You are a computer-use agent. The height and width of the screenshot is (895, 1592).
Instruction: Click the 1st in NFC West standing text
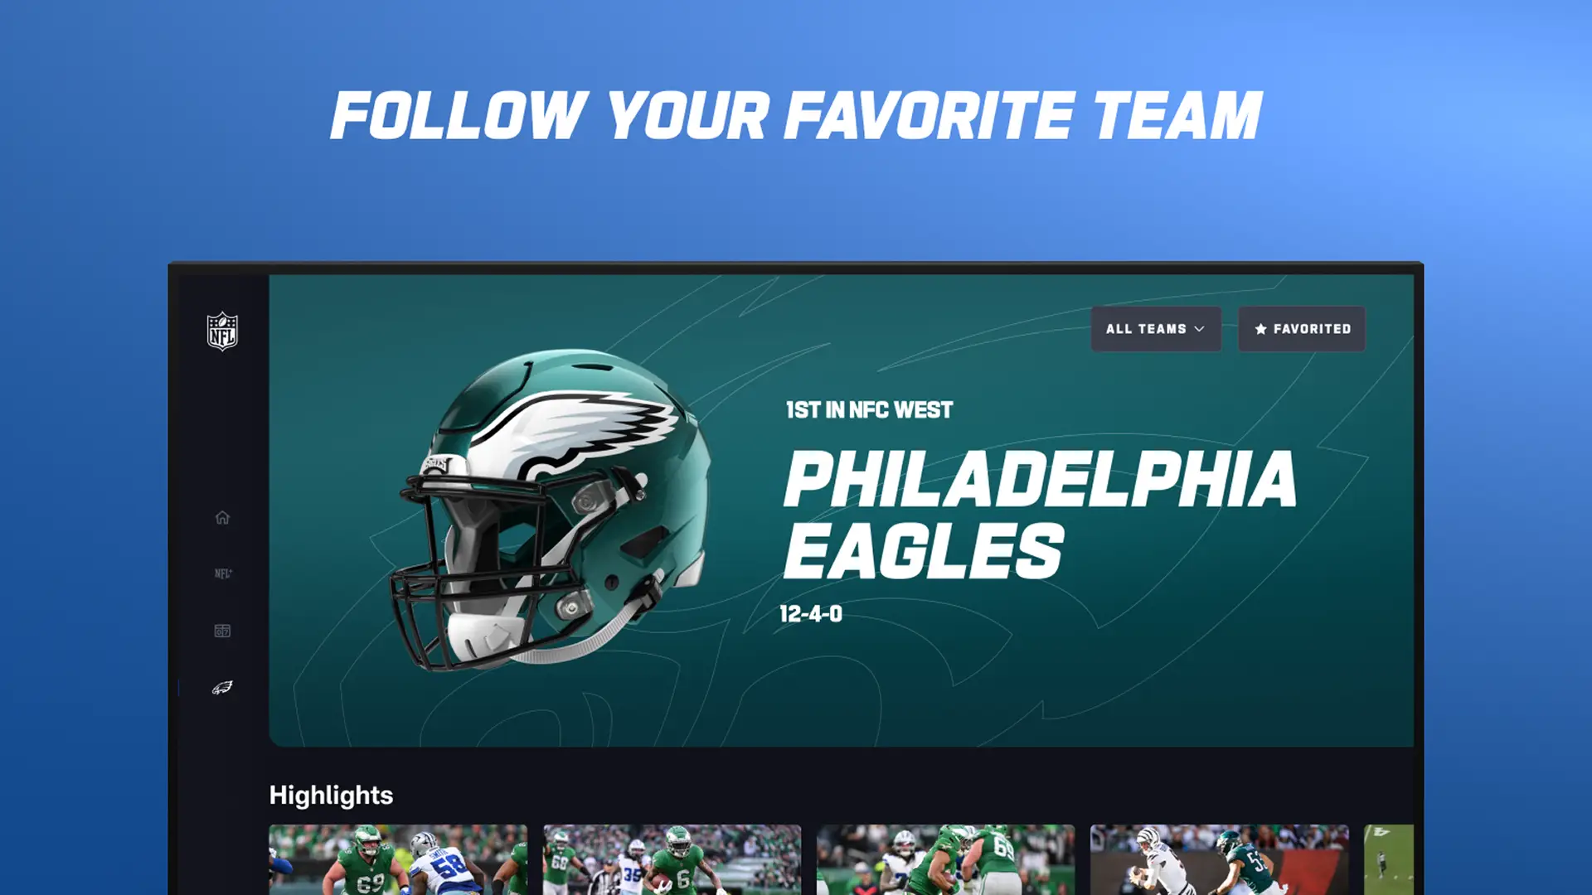point(869,410)
